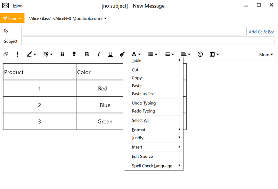Toggle bold formatting
Image resolution: width=278 pixels, height=189 pixels.
point(87,54)
